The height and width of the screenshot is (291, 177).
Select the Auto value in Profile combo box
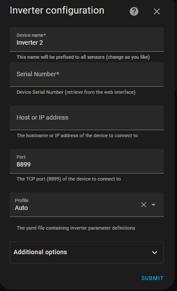click(x=21, y=208)
